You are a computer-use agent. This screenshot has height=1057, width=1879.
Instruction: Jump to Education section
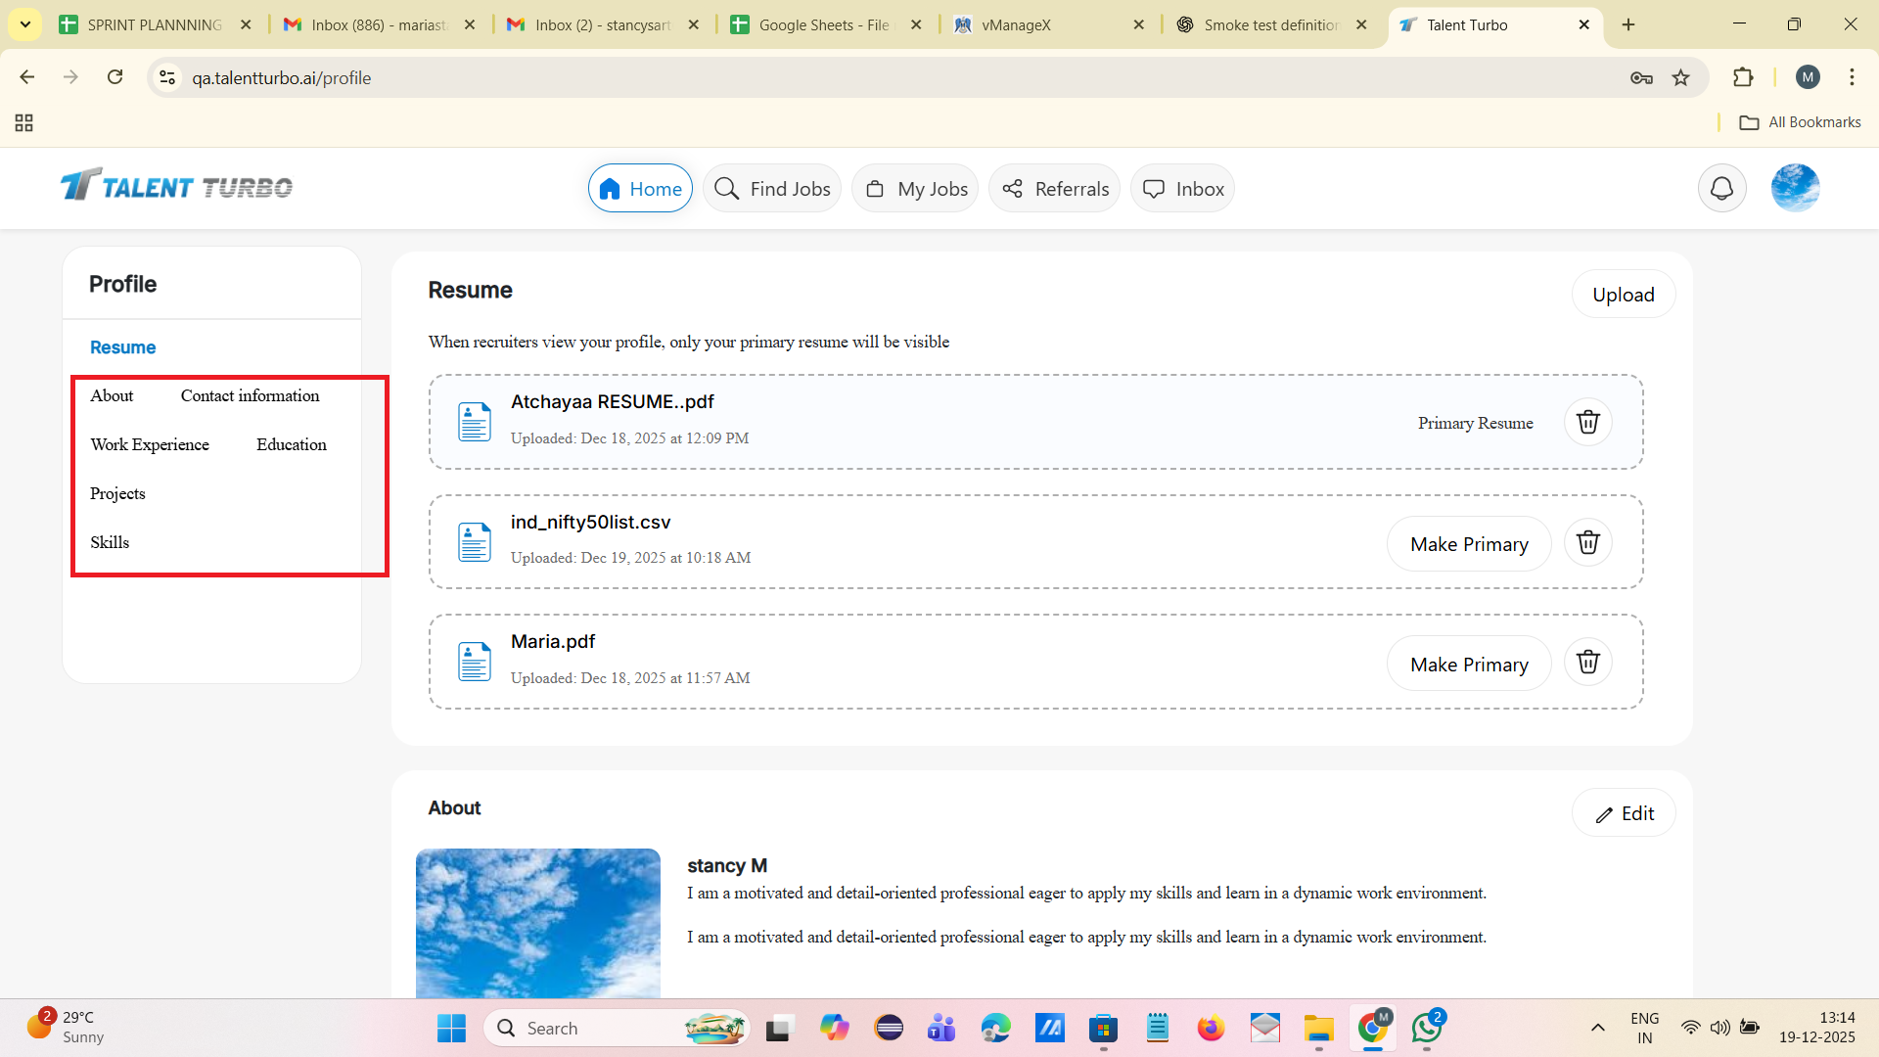point(292,444)
